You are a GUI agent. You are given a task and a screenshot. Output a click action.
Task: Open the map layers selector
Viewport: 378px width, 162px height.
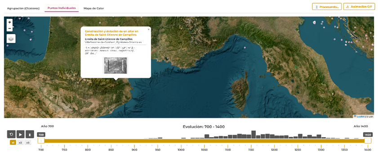click(11, 39)
